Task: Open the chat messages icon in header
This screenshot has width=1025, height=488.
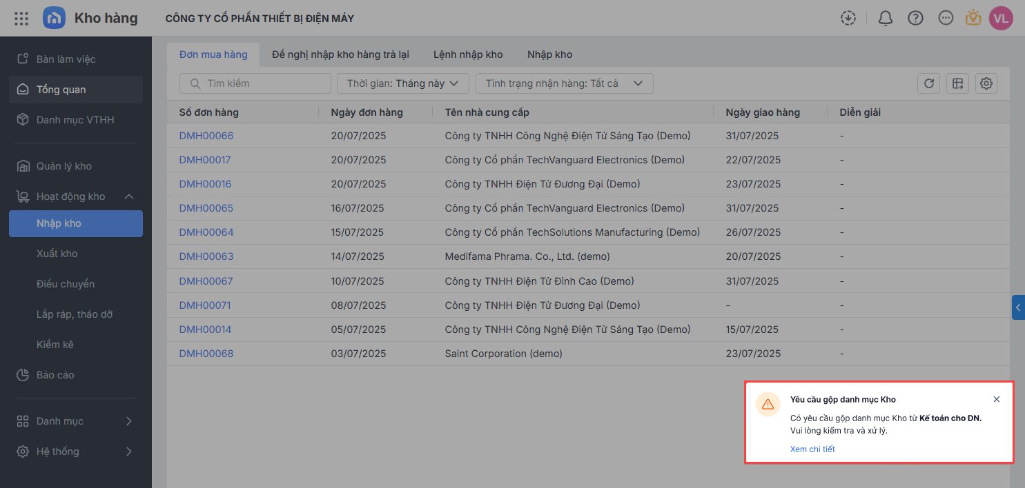Action: click(946, 19)
